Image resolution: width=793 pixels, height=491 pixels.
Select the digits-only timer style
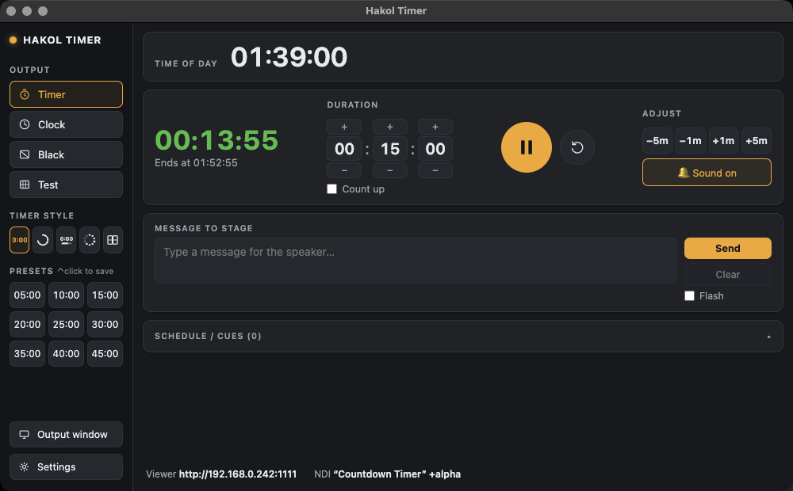pyautogui.click(x=20, y=240)
